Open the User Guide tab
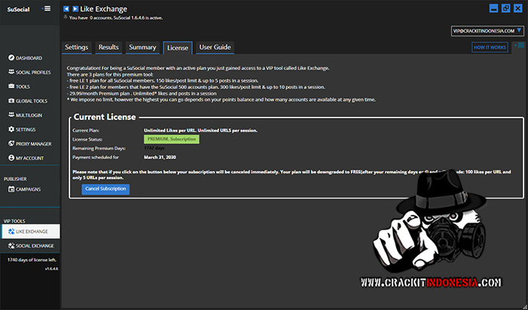The height and width of the screenshot is (310, 528). coord(215,47)
